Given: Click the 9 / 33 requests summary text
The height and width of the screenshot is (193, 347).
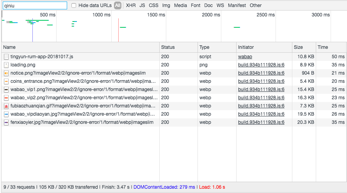Looking at the screenshot, I should pyautogui.click(x=19, y=187).
